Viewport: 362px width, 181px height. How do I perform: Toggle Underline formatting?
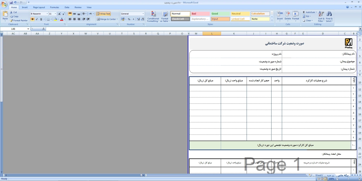point(41,19)
